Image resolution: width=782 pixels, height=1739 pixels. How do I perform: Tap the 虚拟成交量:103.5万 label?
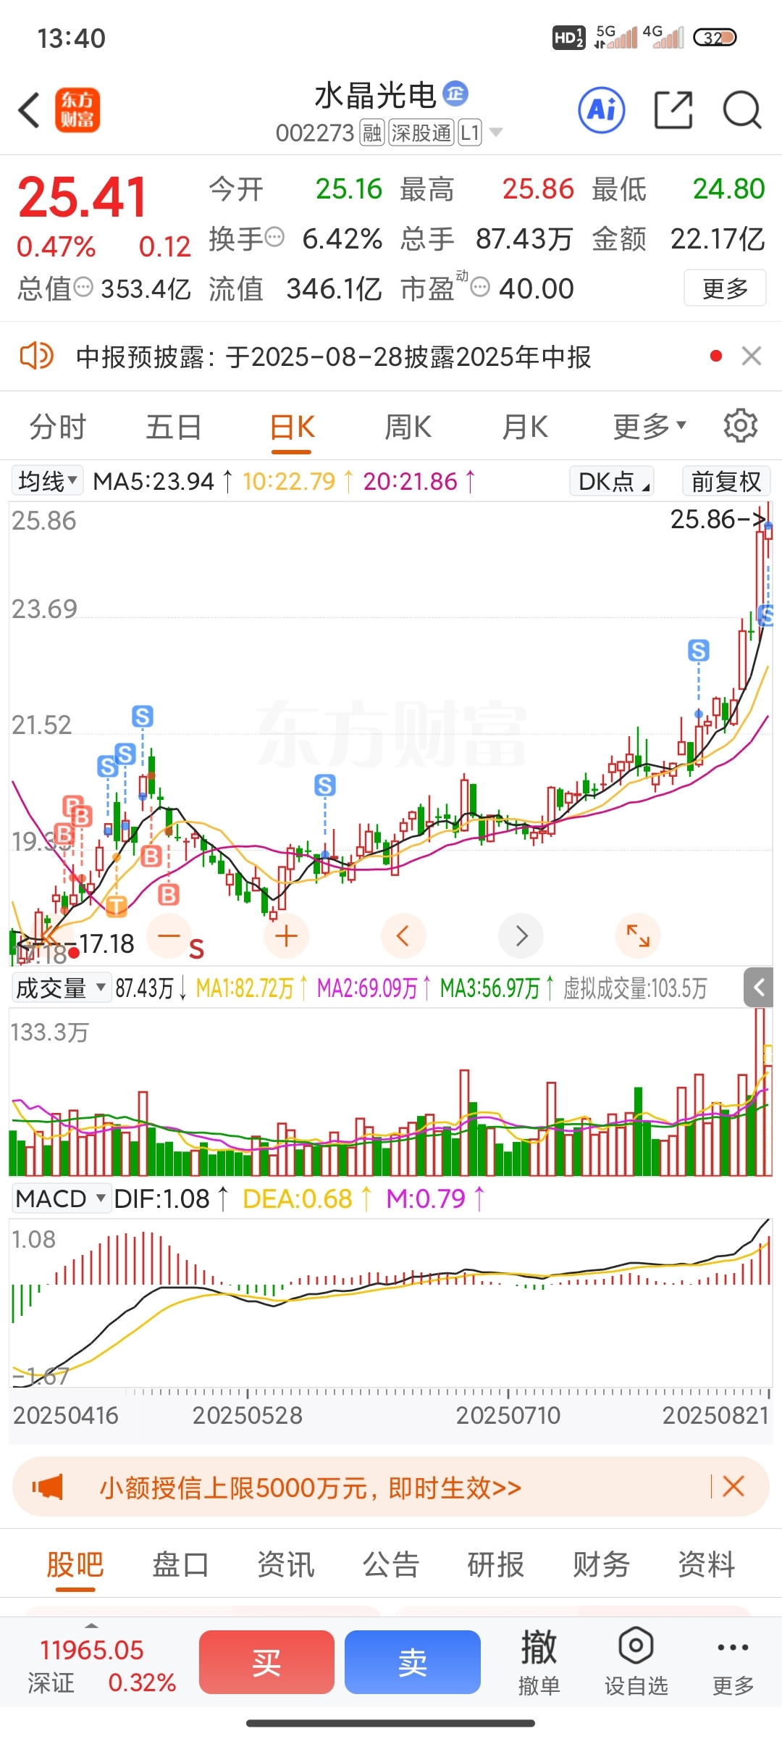click(x=635, y=988)
